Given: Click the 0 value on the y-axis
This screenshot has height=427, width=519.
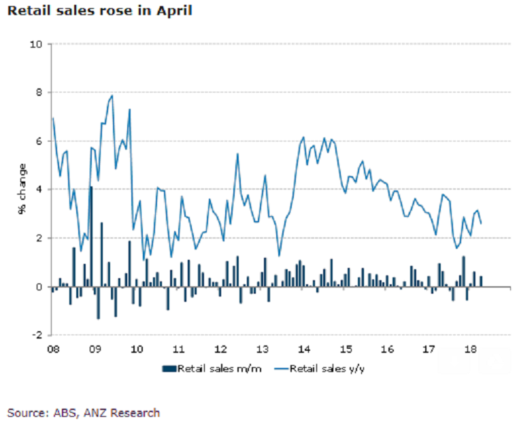Looking at the screenshot, I should click(x=39, y=287).
